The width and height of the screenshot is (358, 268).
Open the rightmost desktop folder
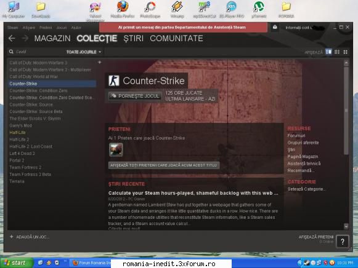click(286, 10)
